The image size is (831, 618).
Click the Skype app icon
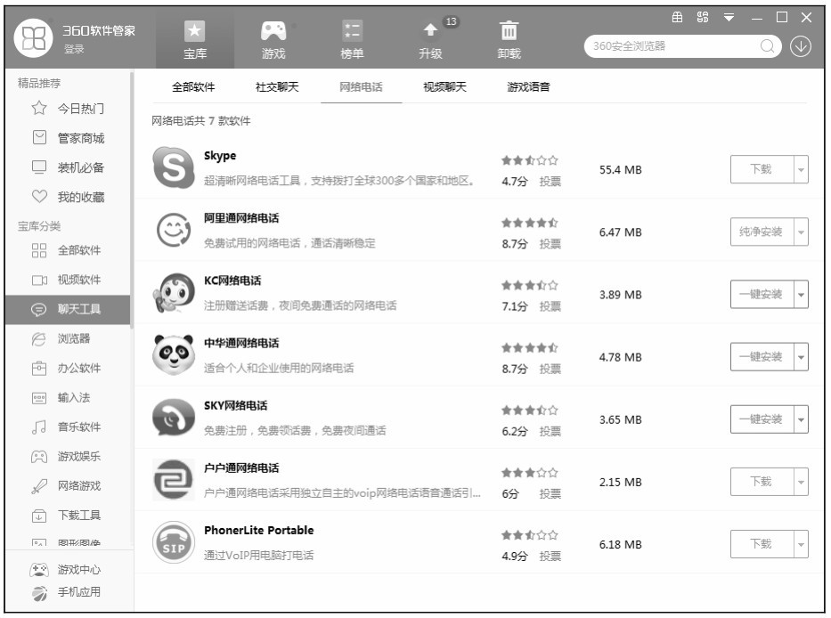click(174, 167)
